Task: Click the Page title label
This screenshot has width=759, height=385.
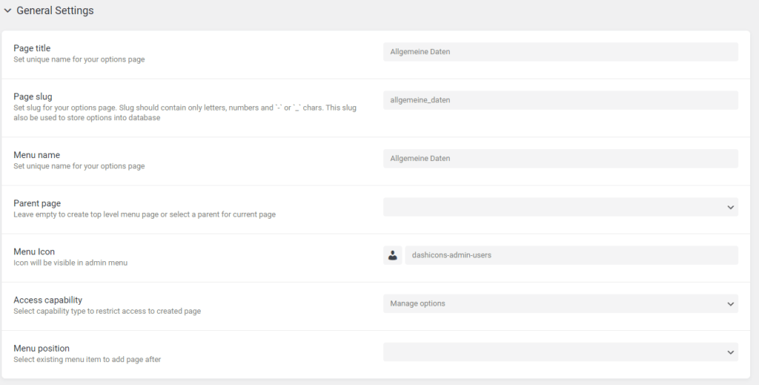Action: click(32, 48)
